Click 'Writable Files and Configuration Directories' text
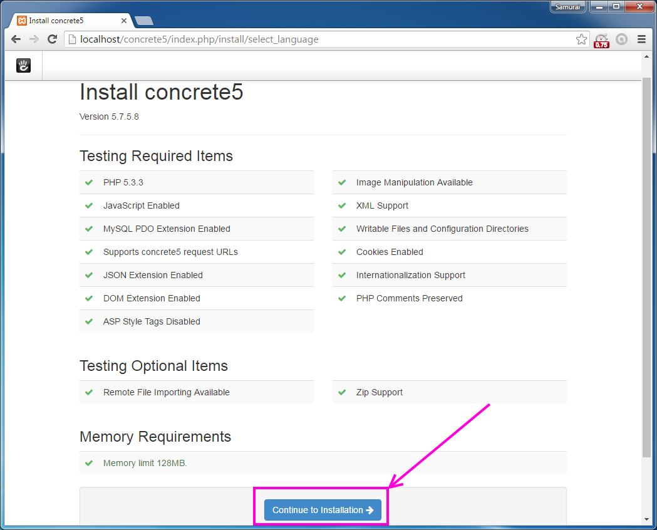The height and width of the screenshot is (530, 657). coord(442,229)
